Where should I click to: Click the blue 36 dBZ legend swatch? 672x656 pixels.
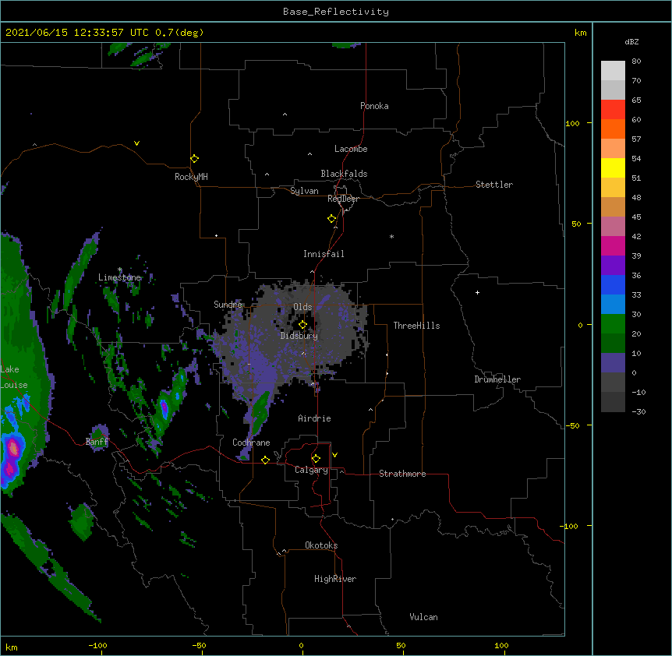coord(613,284)
